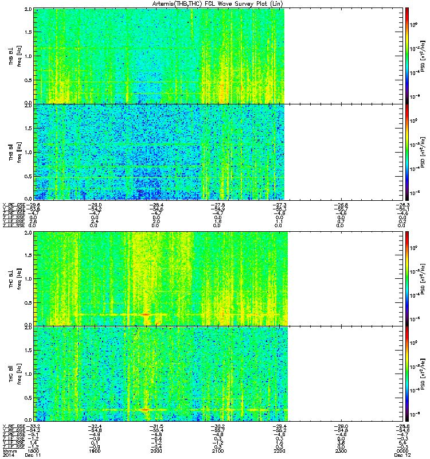Click the 'THC B⊥ freq [Hz]' axis label
Image resolution: width=430 pixels, height=459 pixels.
coord(15,279)
